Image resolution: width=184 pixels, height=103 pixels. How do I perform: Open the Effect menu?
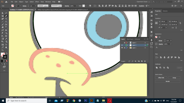[x=37, y=2]
